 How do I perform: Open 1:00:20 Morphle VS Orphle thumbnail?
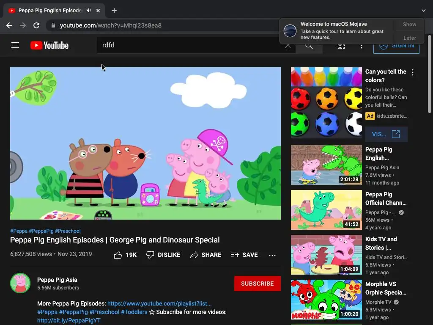click(326, 300)
